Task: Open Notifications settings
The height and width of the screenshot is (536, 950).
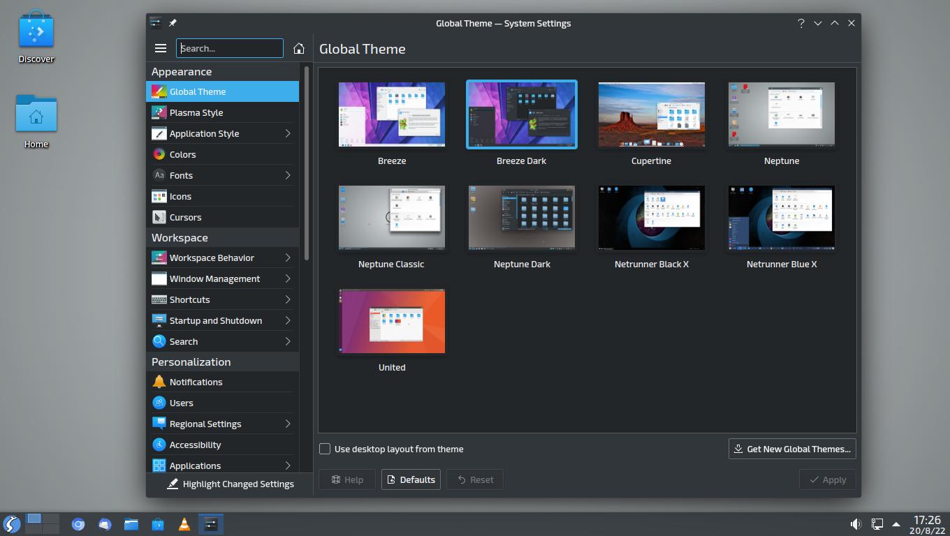Action: 222,382
